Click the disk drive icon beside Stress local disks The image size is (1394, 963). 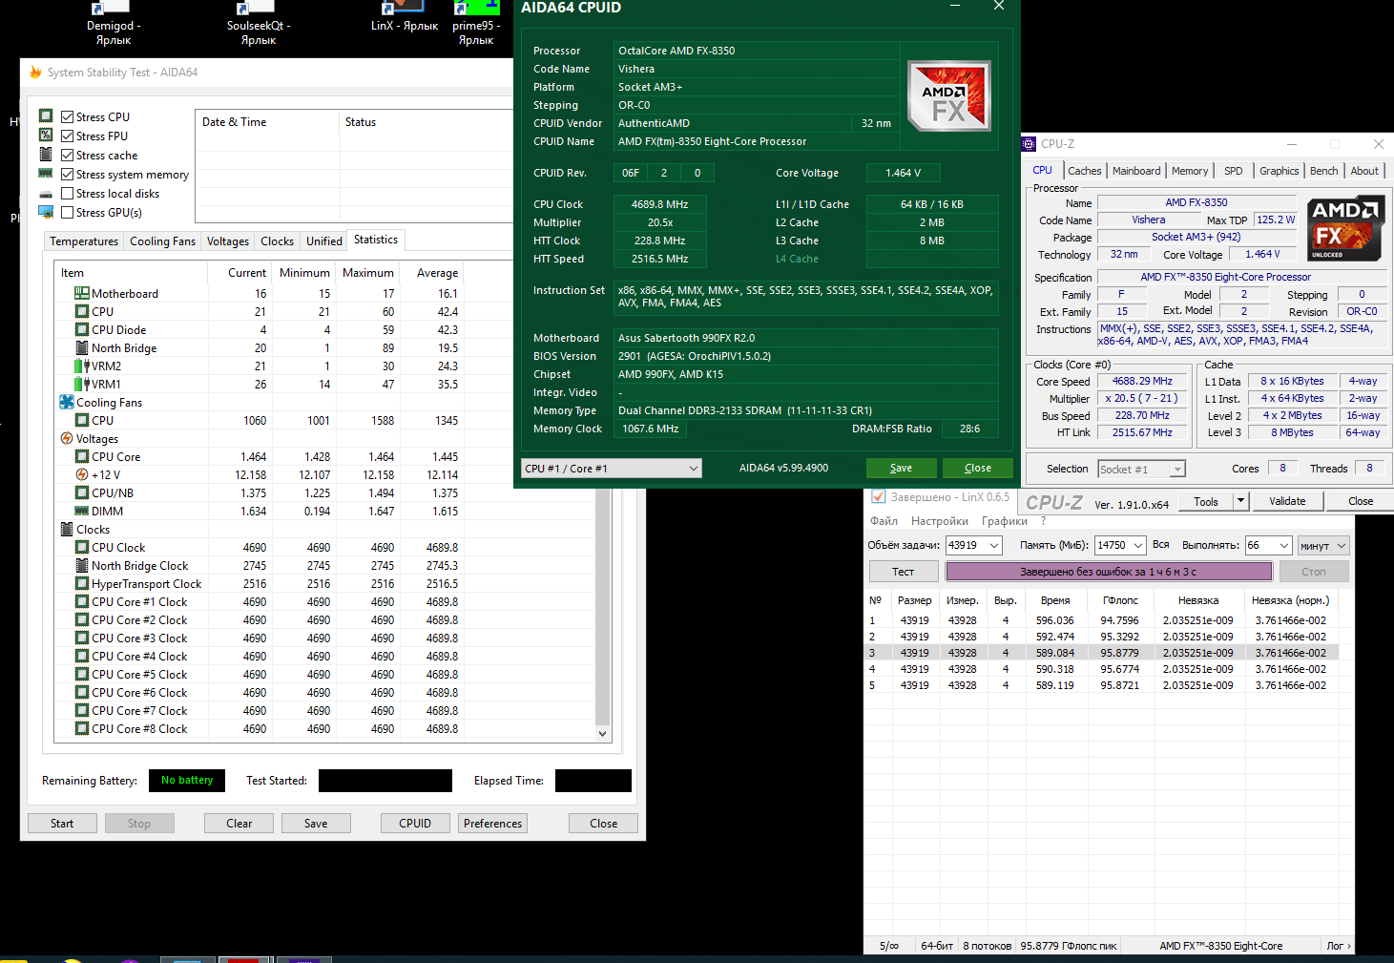coord(46,194)
